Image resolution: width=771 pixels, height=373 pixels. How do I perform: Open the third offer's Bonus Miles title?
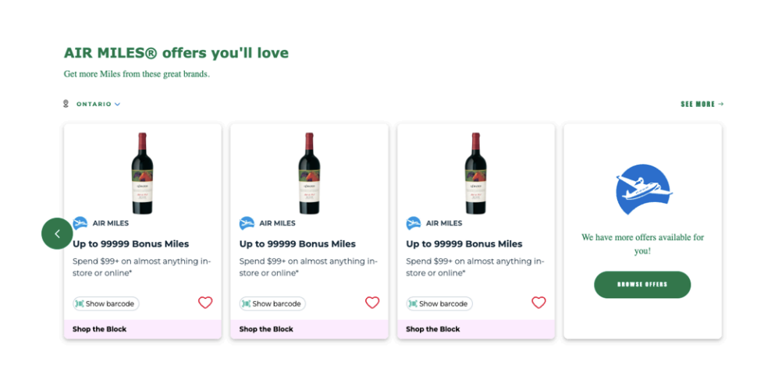pyautogui.click(x=464, y=243)
